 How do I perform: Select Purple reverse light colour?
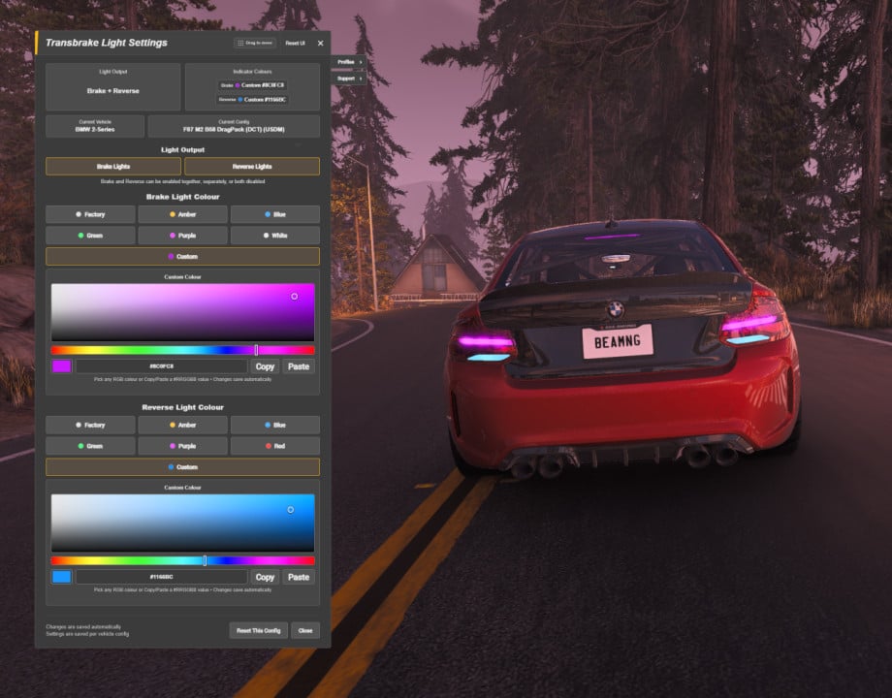coord(182,446)
